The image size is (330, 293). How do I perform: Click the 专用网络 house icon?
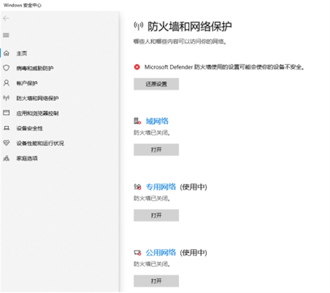tap(137, 187)
